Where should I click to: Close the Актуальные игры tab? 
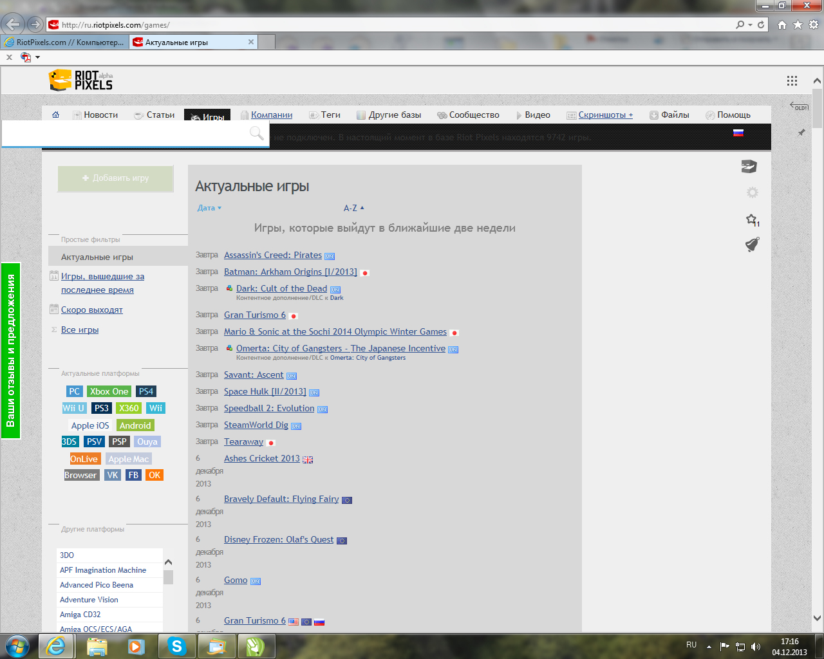click(251, 42)
